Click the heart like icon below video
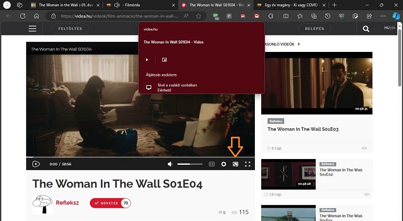Viewport: 403px width, 221px height. [220, 213]
